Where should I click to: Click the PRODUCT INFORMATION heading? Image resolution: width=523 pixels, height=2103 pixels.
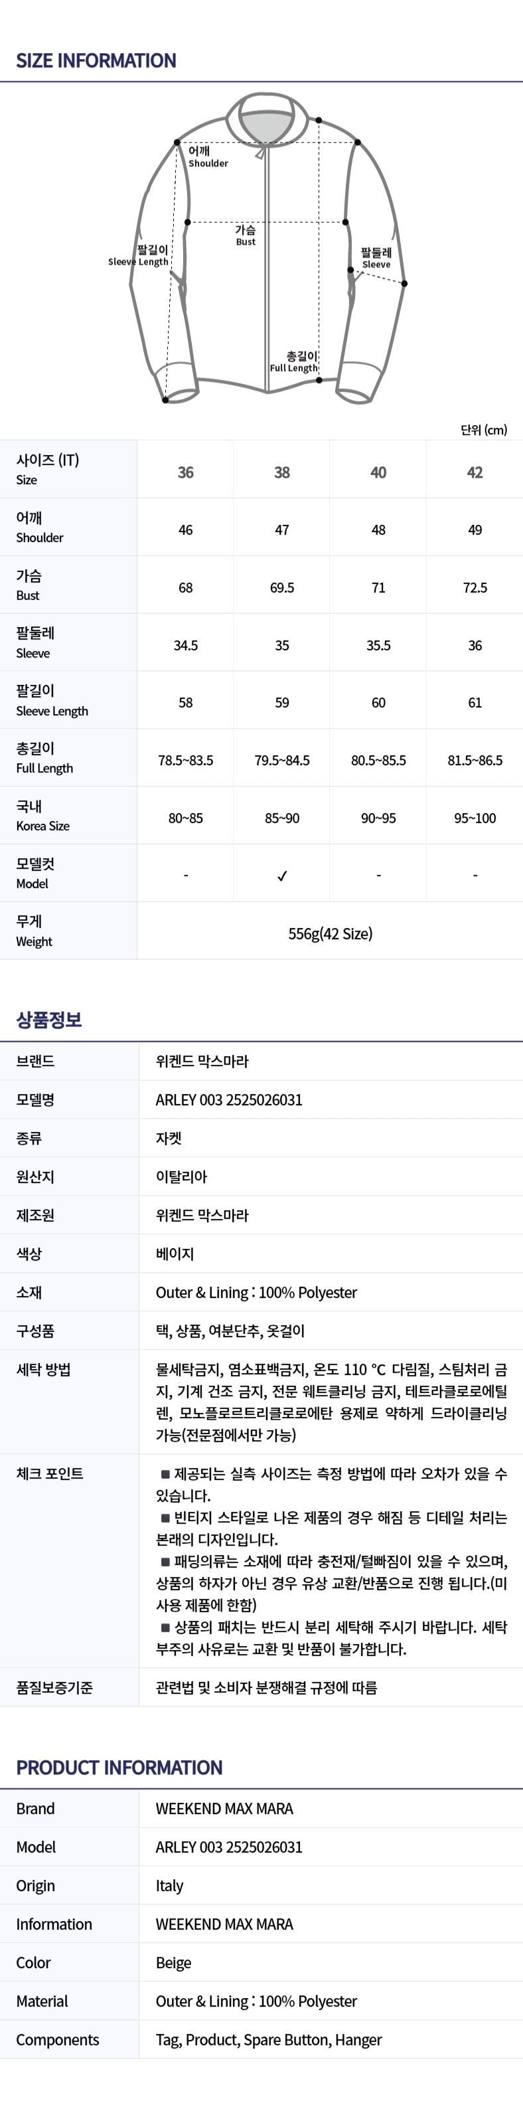[x=119, y=1768]
